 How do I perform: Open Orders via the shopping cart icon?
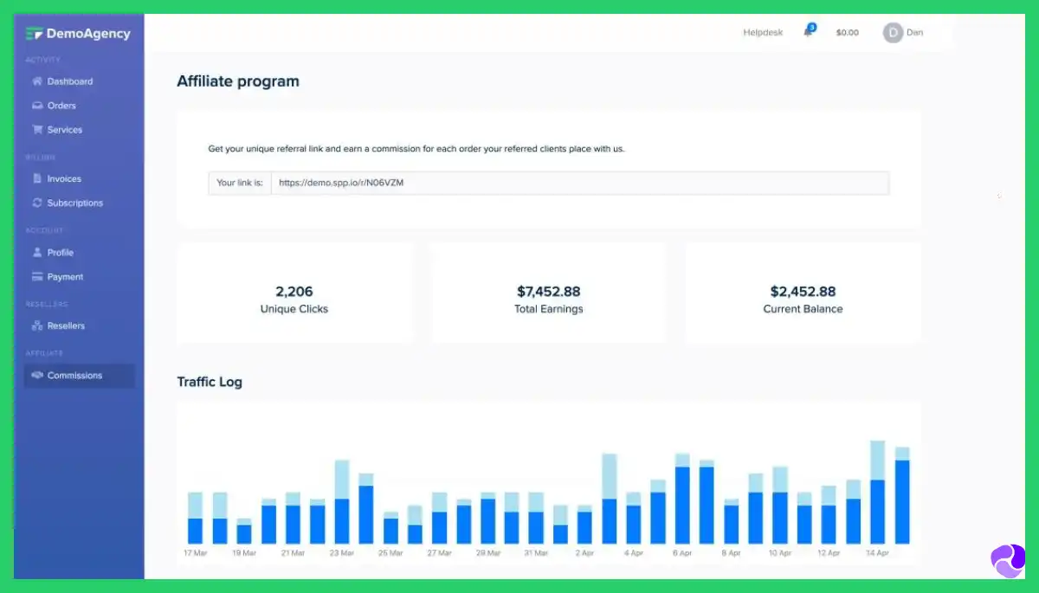pos(36,105)
